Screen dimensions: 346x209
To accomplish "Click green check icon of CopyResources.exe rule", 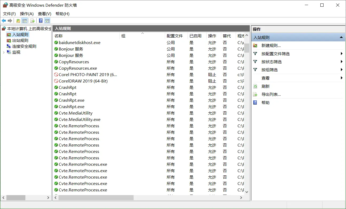I will [x=56, y=68].
